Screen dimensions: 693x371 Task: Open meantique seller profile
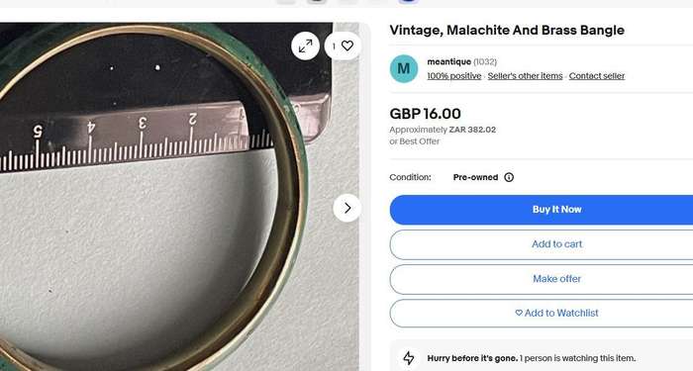coord(448,61)
